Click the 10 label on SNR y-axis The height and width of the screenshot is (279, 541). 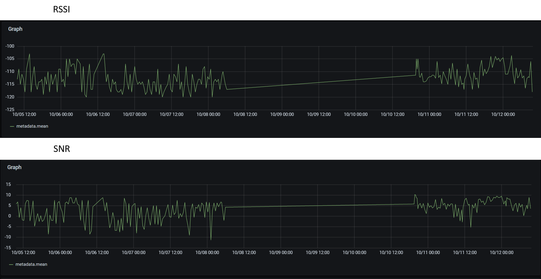tap(8, 195)
